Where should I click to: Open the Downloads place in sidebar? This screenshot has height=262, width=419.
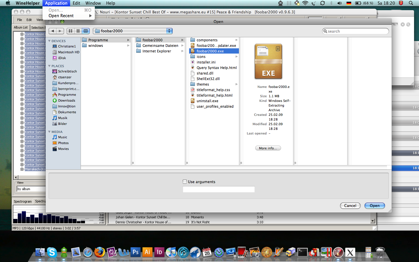tap(66, 100)
